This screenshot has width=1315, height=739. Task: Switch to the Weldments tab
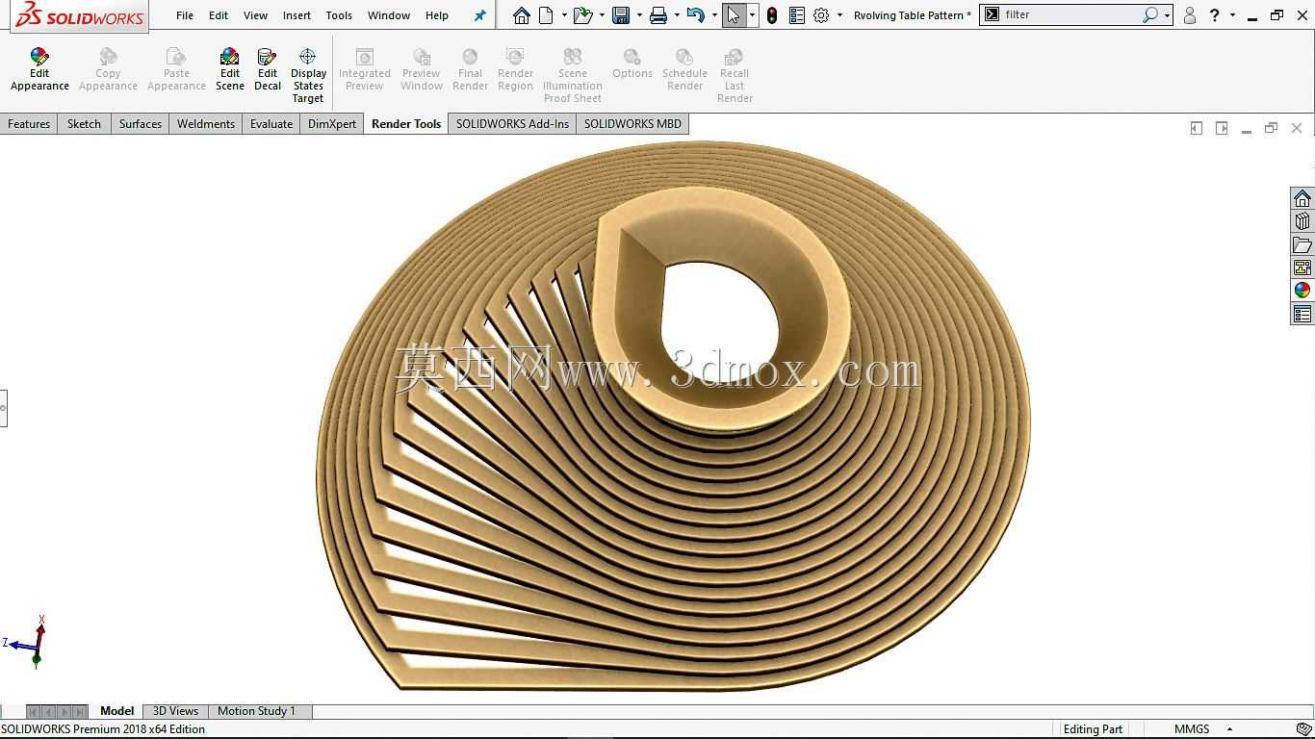point(206,124)
